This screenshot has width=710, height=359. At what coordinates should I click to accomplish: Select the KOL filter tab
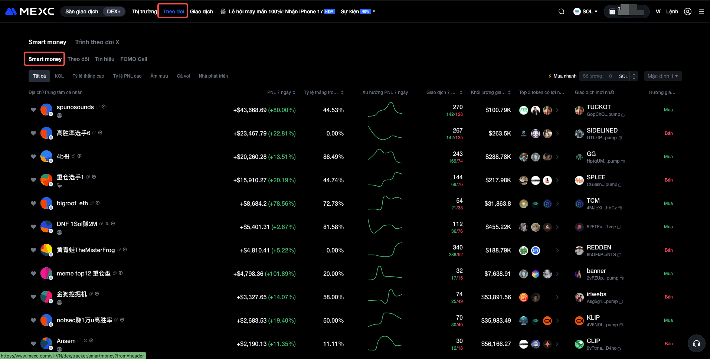pyautogui.click(x=59, y=76)
